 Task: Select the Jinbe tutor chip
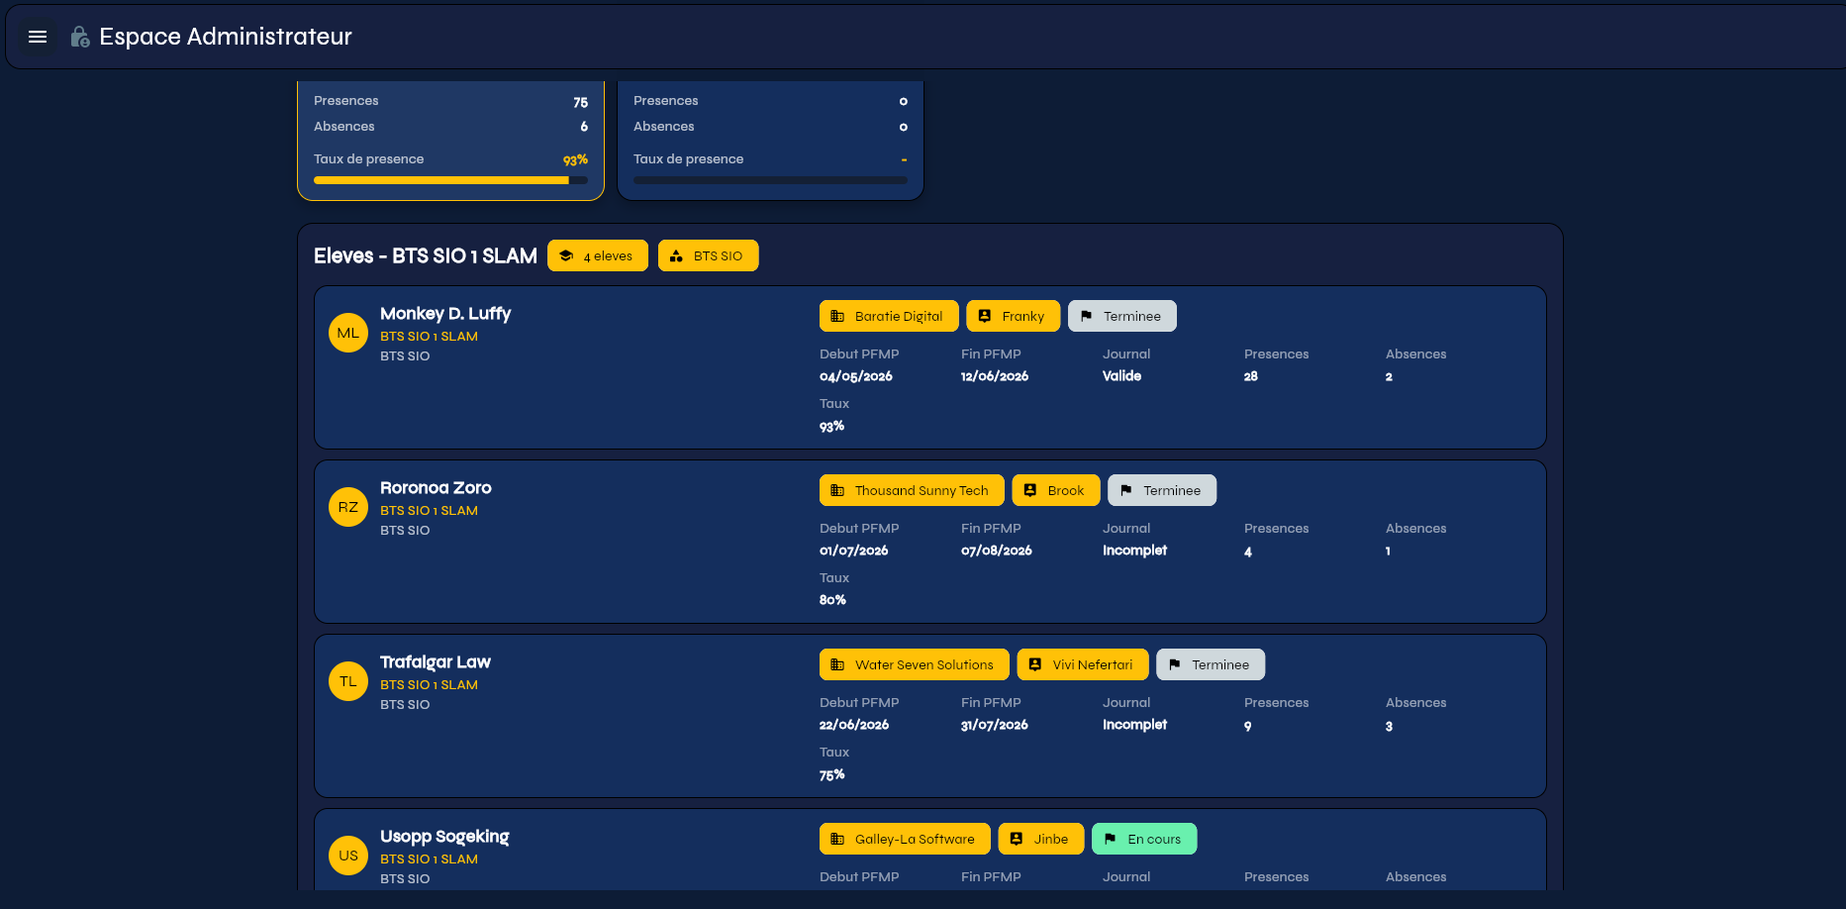tap(1041, 839)
